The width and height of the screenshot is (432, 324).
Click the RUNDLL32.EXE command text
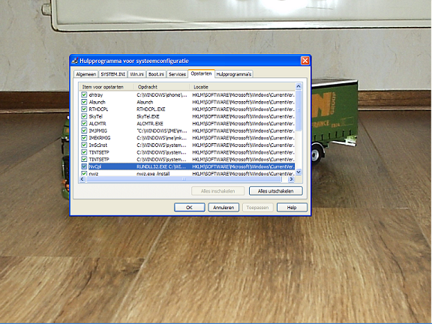tap(162, 166)
